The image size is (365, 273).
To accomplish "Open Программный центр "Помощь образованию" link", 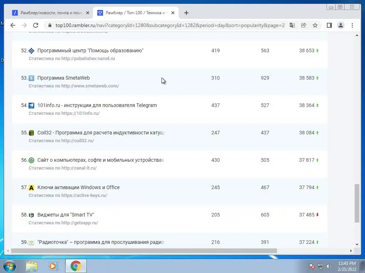I will click(x=90, y=50).
